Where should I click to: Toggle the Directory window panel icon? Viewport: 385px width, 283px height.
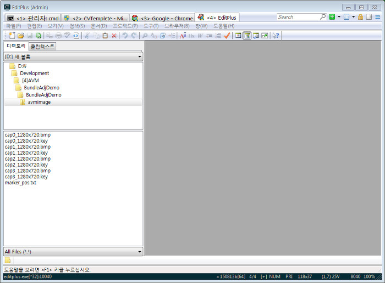tap(247, 36)
